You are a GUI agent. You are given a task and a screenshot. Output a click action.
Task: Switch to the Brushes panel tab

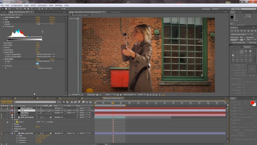pos(247,47)
